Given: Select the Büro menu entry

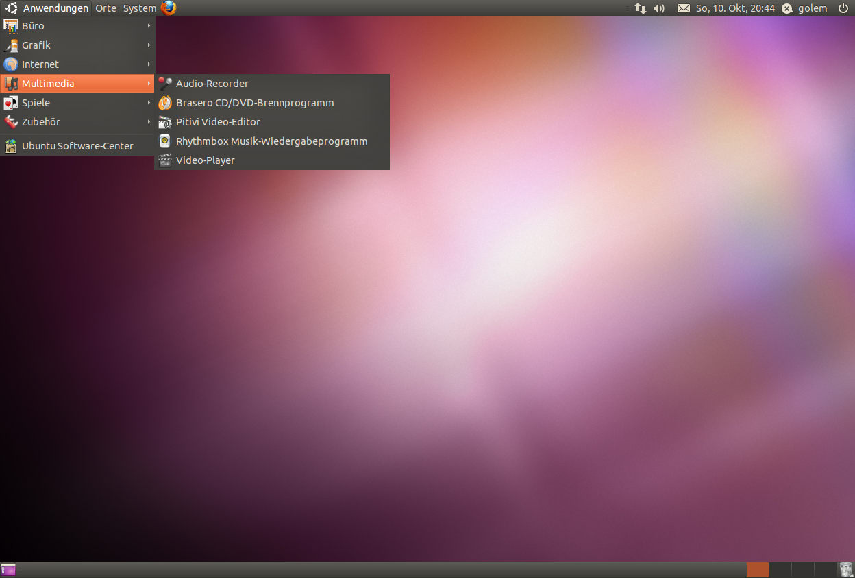Looking at the screenshot, I should pos(77,26).
